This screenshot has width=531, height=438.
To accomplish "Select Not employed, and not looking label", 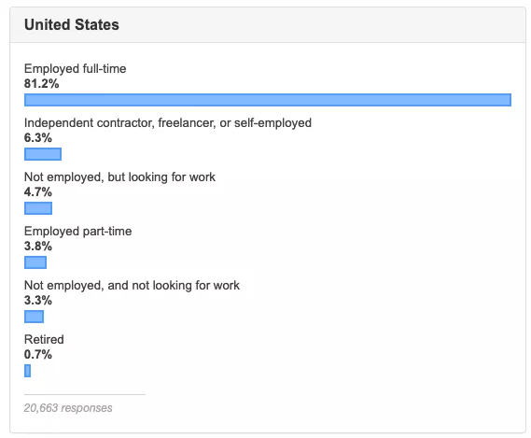I will pos(132,286).
